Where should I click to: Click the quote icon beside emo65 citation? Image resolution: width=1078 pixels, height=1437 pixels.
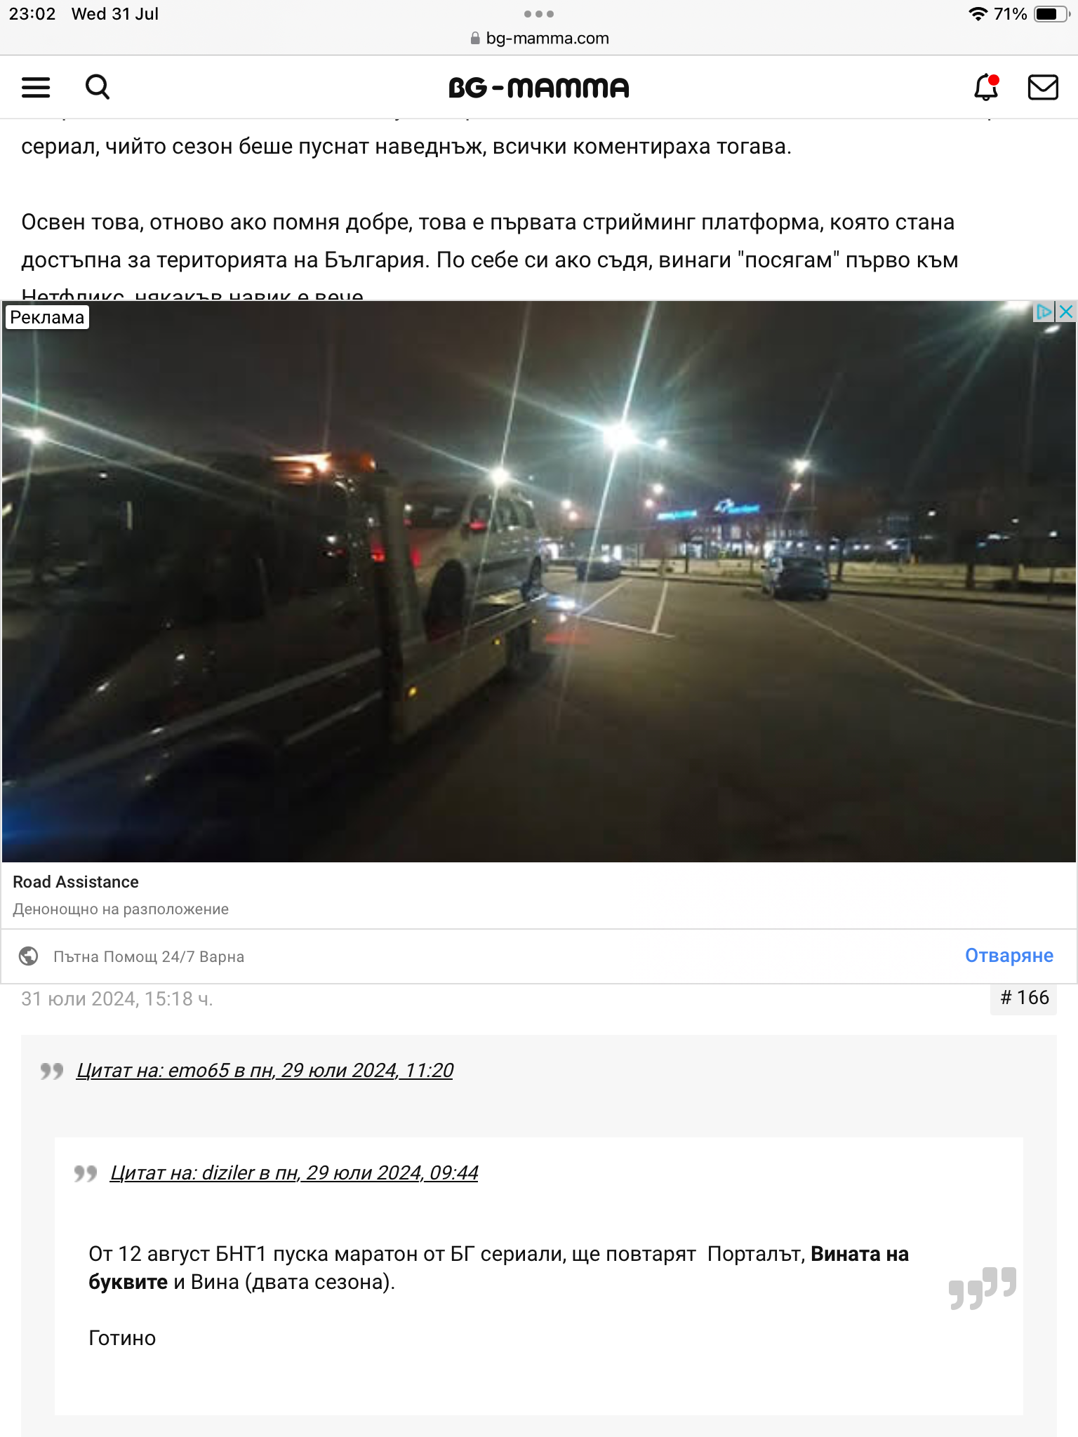point(51,1071)
